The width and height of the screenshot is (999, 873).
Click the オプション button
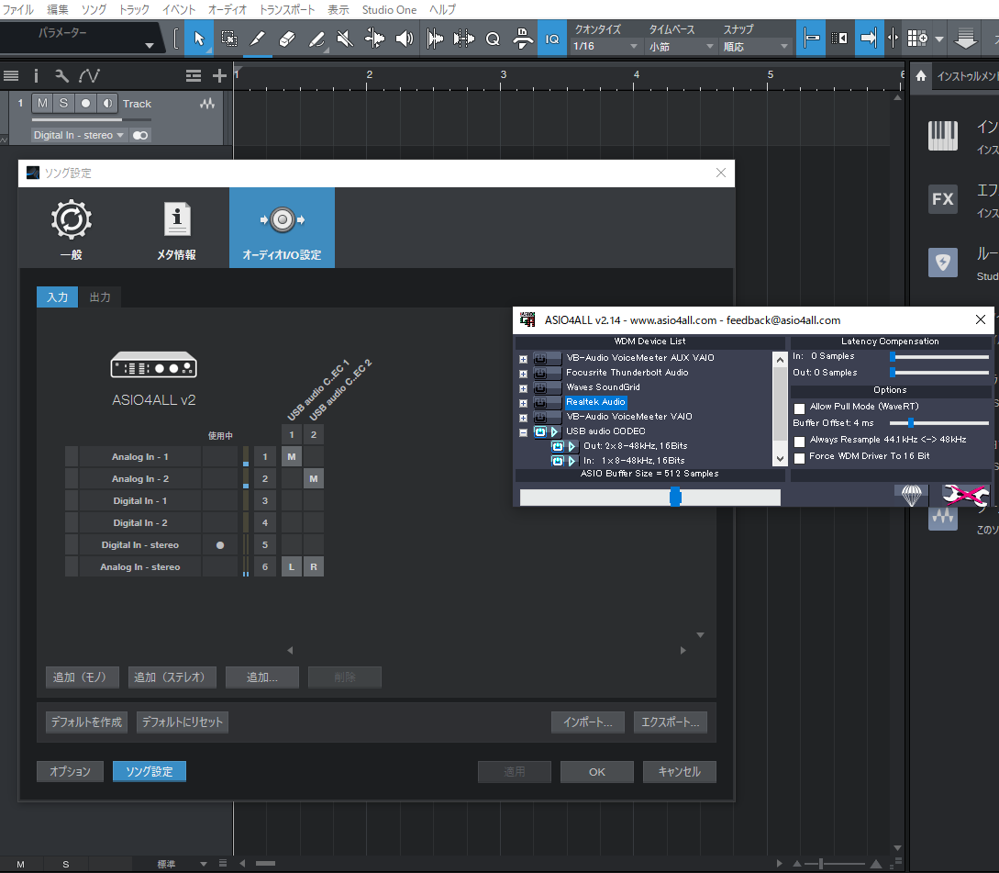coord(70,772)
